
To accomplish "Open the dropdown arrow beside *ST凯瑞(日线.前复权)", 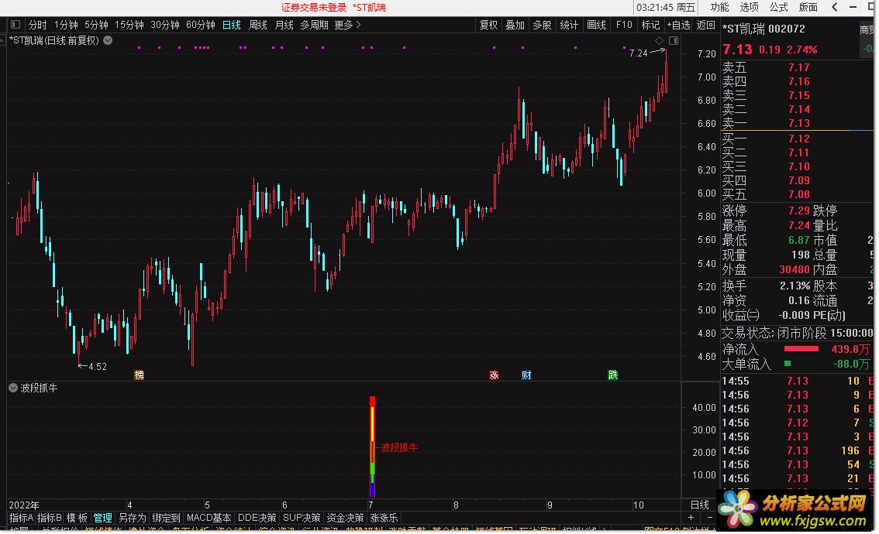I will point(108,40).
